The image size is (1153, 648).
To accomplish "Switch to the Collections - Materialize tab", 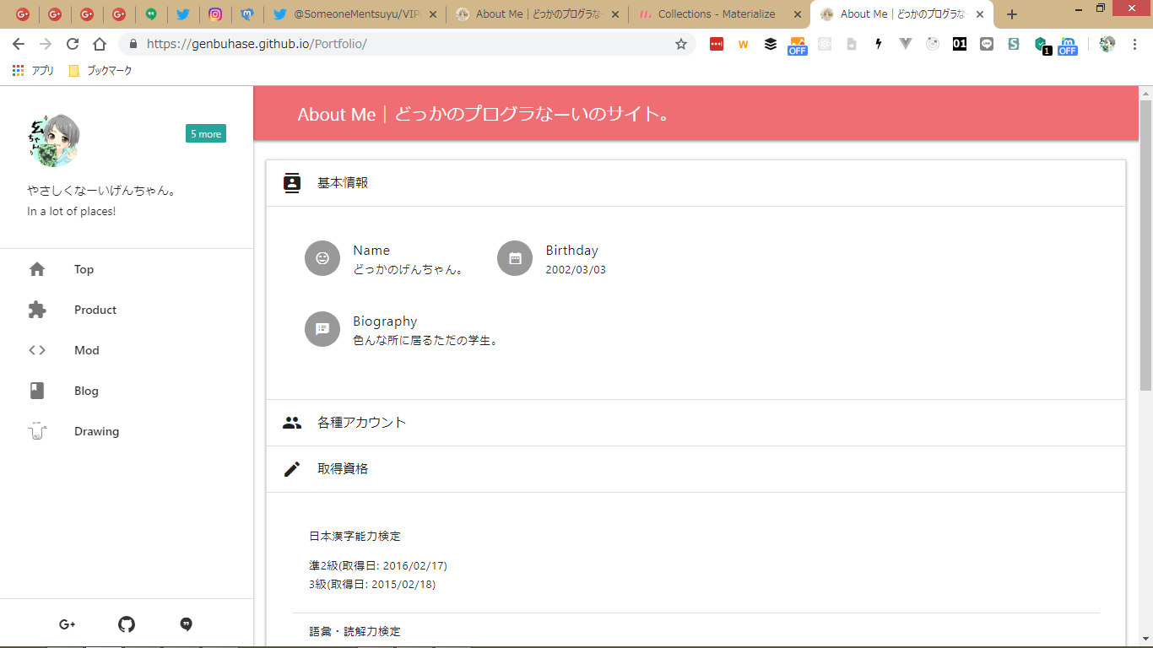I will [716, 14].
